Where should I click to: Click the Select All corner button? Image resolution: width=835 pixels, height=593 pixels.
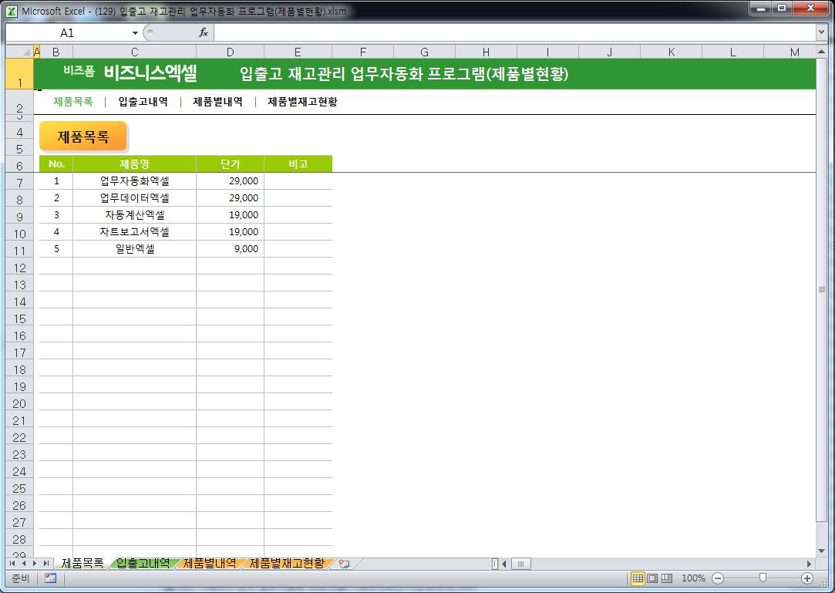coord(19,52)
